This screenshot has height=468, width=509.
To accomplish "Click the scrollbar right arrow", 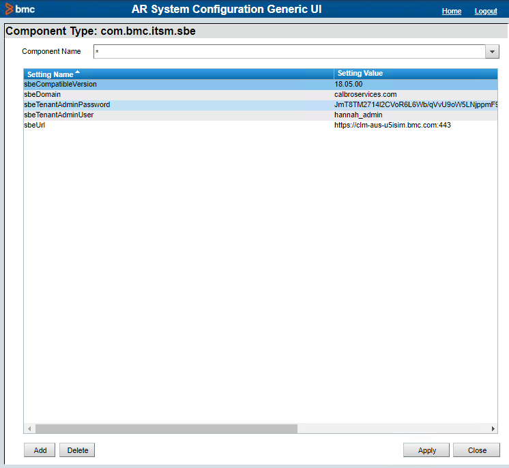I will [493, 428].
